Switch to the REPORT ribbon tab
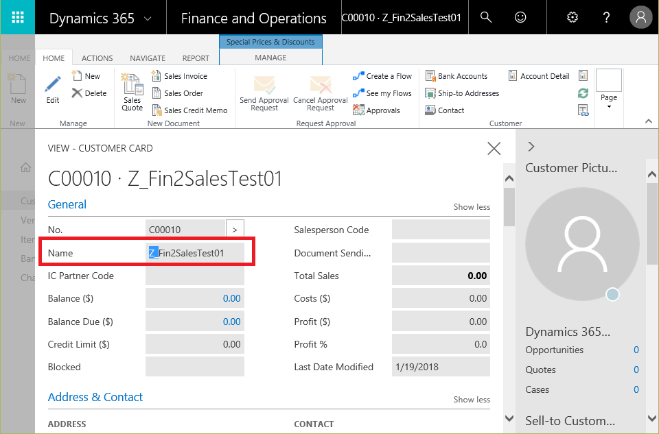The width and height of the screenshot is (659, 434). click(x=196, y=58)
